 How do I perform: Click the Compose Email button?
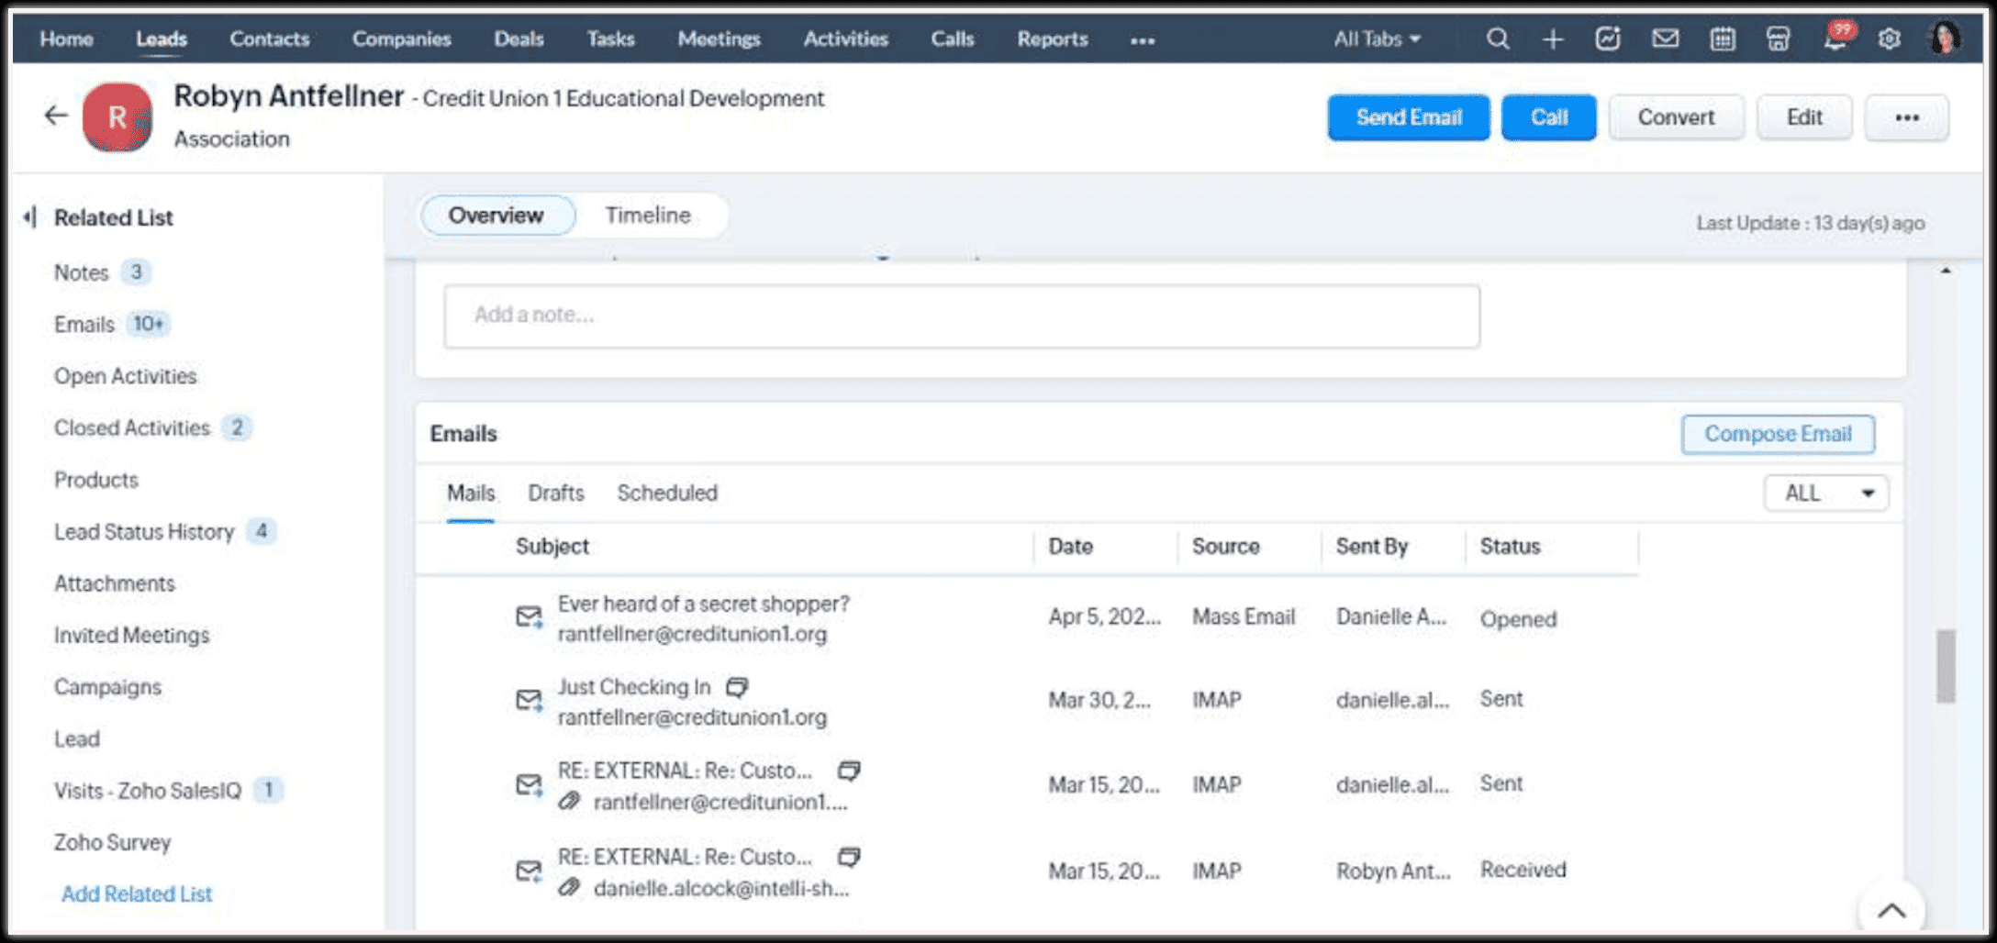1778,434
